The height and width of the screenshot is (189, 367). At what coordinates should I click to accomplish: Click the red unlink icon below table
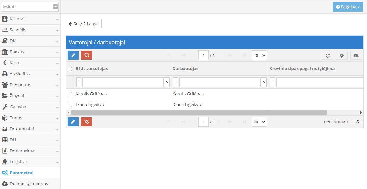tap(87, 122)
